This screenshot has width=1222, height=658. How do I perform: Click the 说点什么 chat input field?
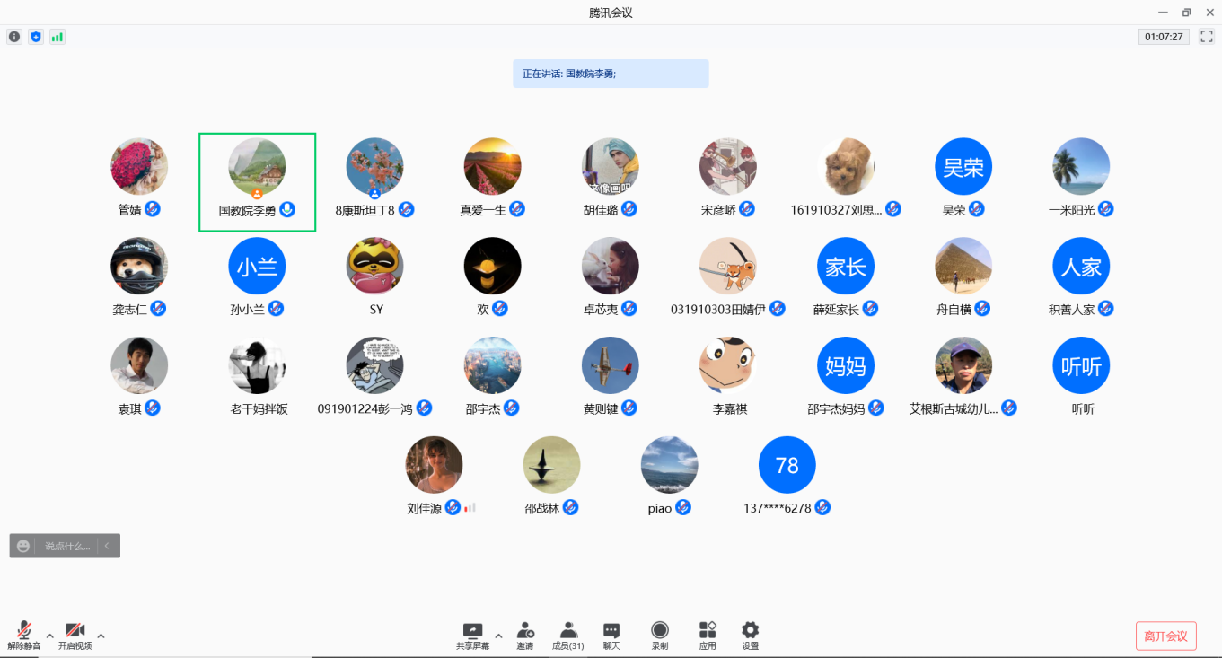point(67,546)
